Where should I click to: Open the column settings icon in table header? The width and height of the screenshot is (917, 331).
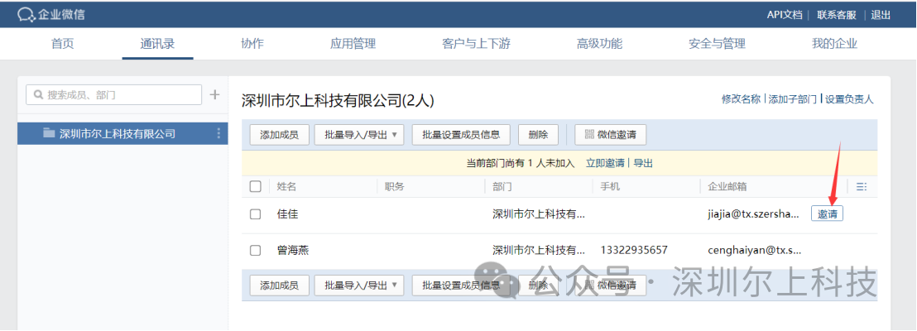click(x=862, y=187)
